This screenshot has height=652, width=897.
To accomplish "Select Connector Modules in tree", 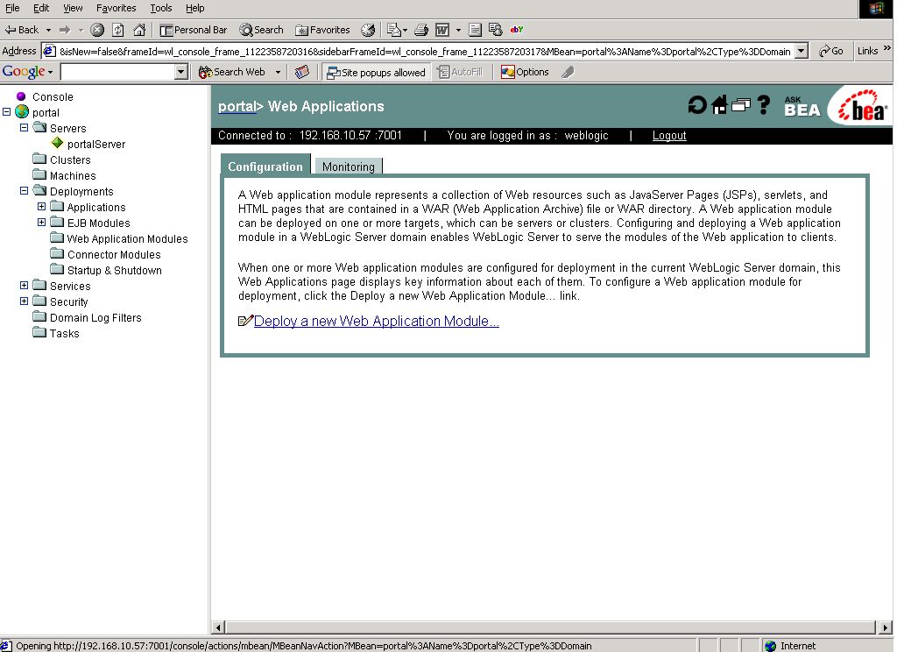I will [114, 254].
